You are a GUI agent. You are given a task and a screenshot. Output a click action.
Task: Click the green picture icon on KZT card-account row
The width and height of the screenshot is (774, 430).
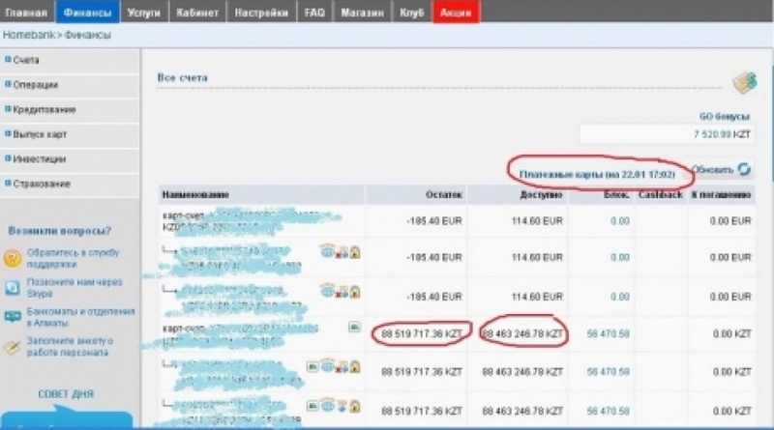[x=353, y=328]
